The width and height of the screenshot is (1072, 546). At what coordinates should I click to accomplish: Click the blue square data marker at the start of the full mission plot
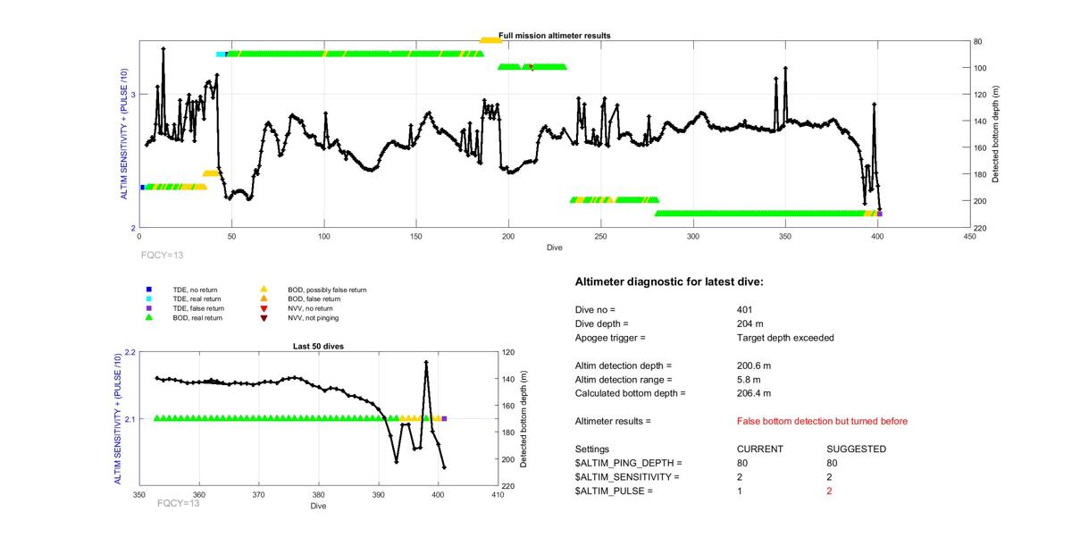pos(142,187)
